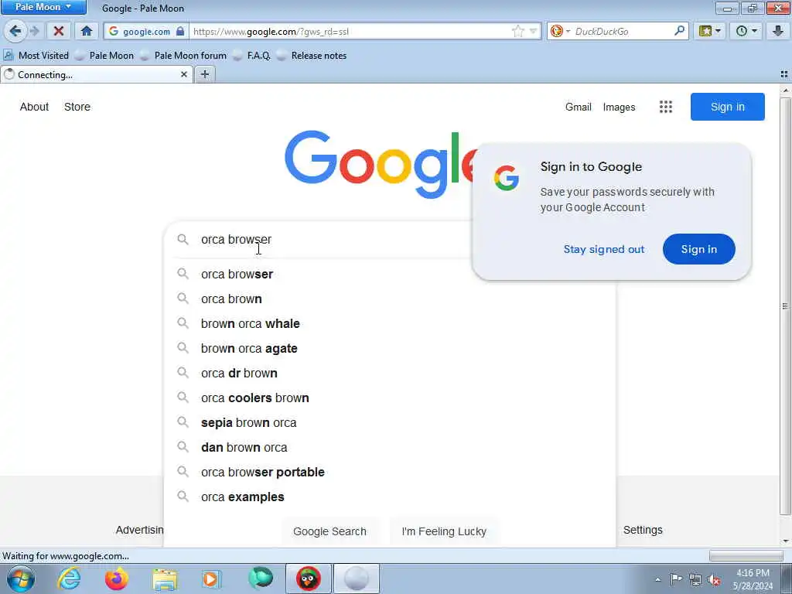
Task: Open the bookmarks toolbar menu button
Action: point(710,31)
